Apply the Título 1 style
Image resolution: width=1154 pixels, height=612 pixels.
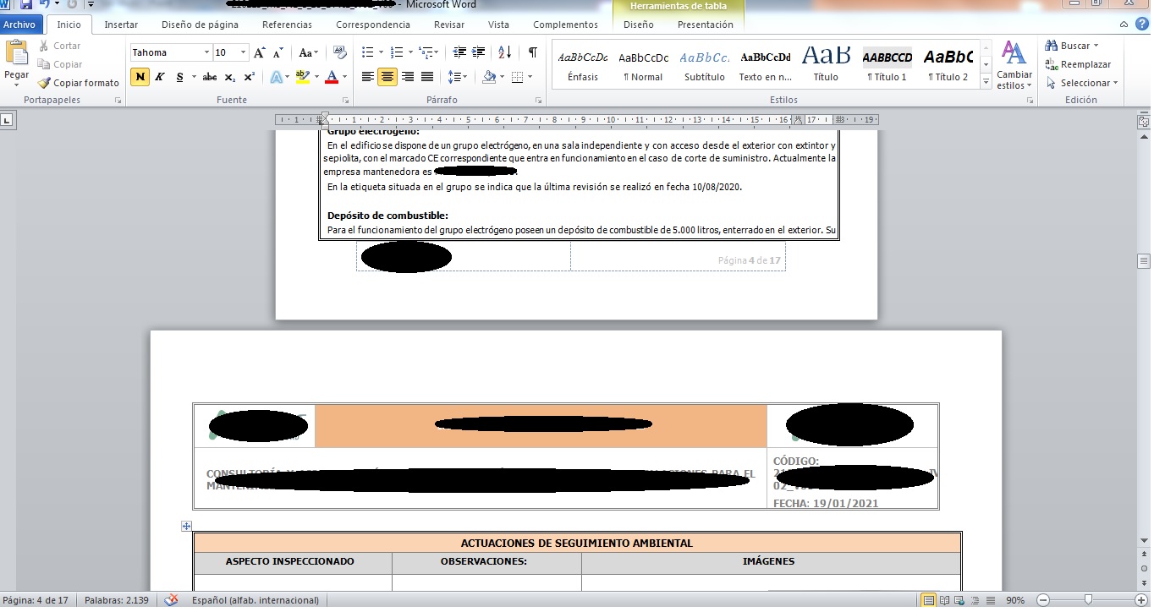(887, 66)
